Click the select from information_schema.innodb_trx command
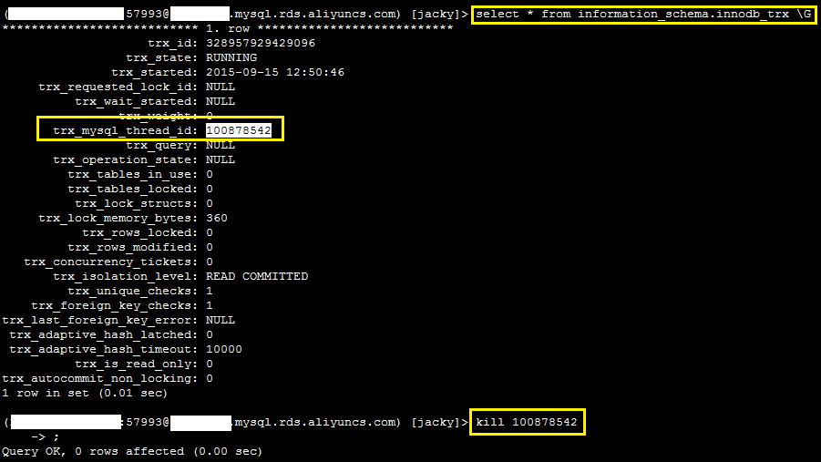 click(643, 14)
